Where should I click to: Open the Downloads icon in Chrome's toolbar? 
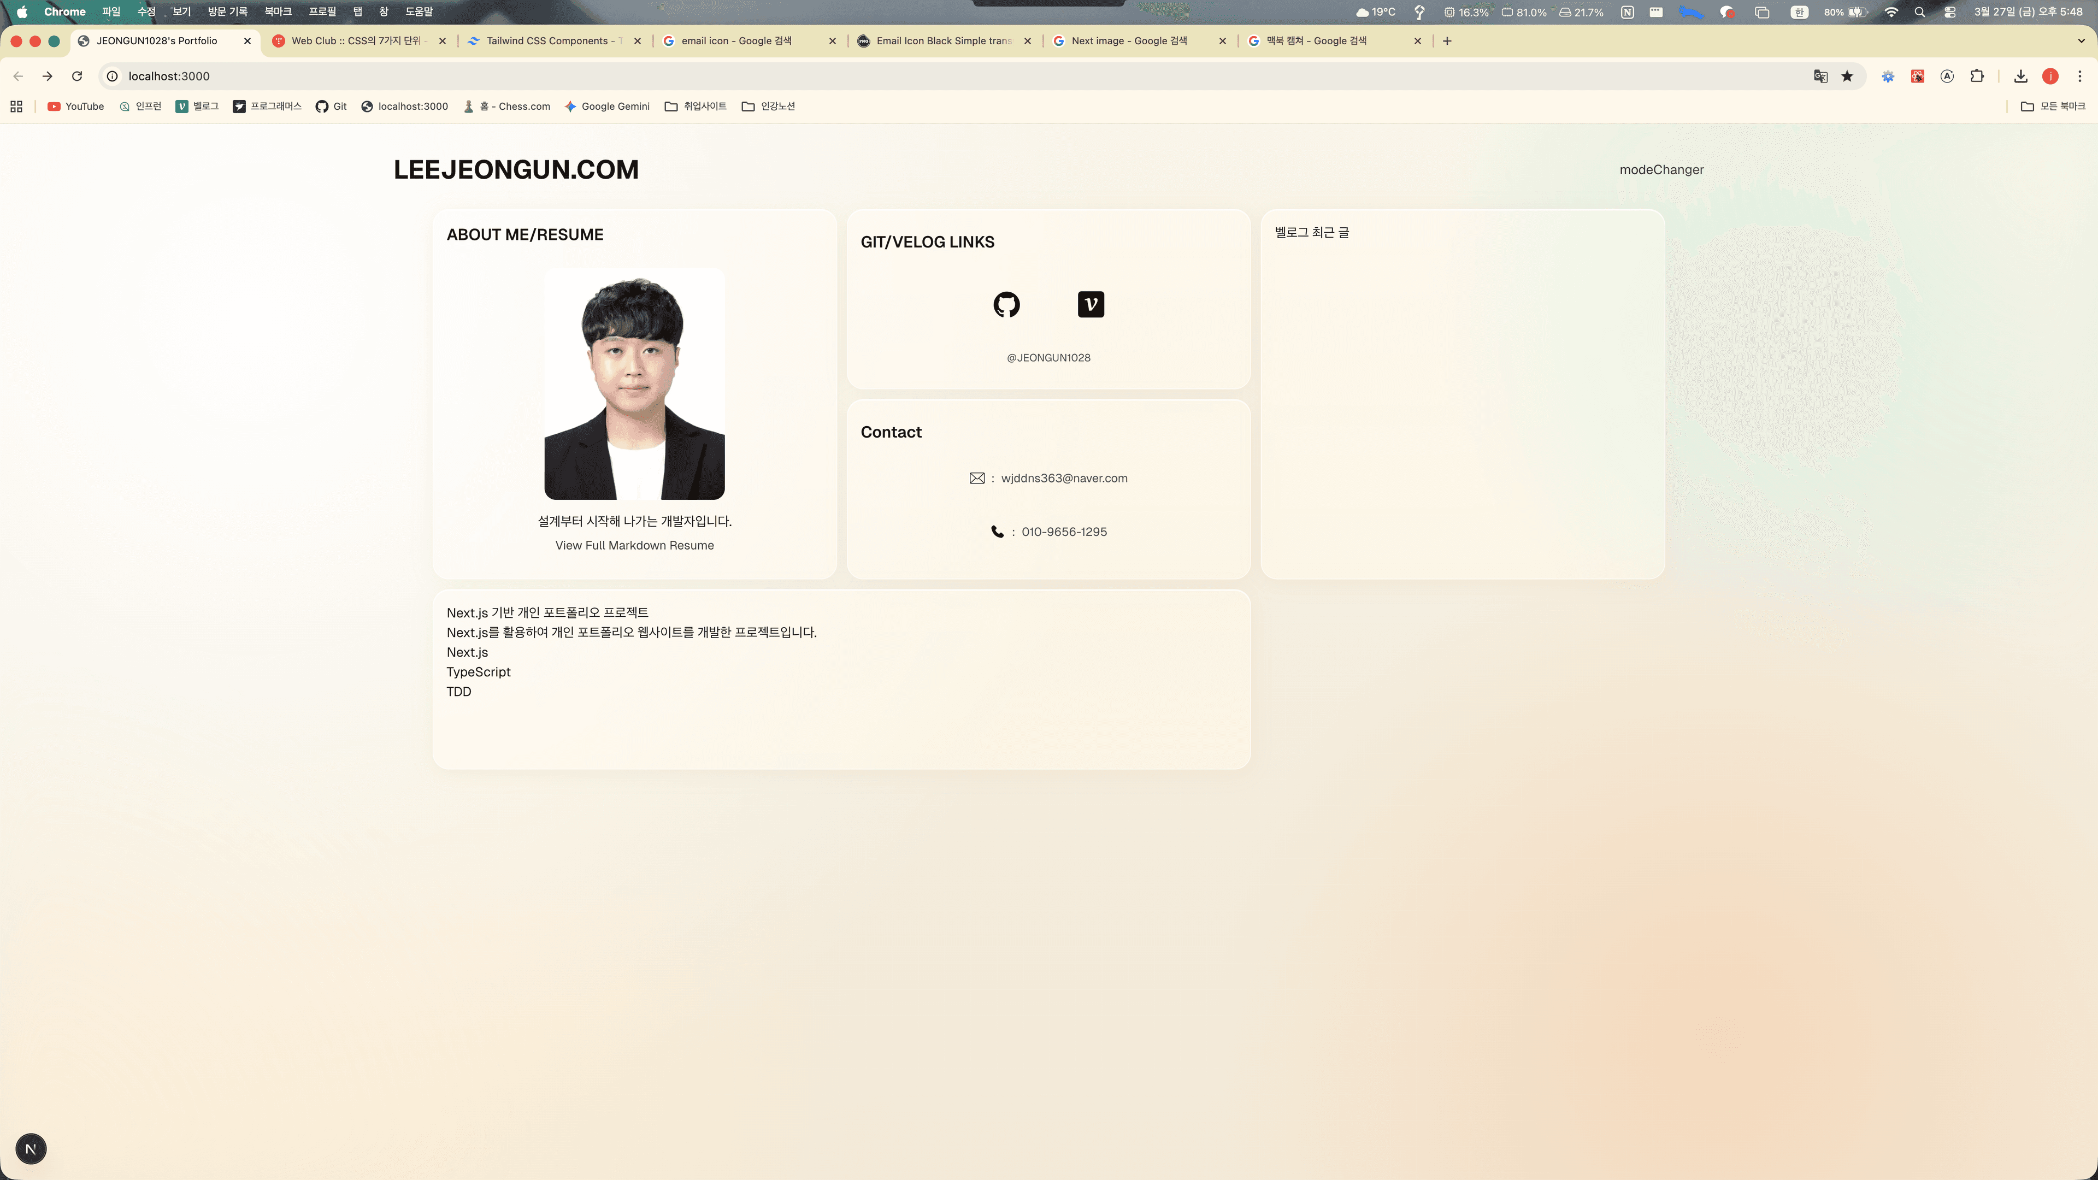point(2020,76)
